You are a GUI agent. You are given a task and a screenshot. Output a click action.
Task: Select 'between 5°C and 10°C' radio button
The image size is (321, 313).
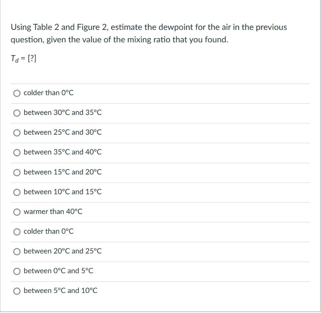click(x=17, y=291)
